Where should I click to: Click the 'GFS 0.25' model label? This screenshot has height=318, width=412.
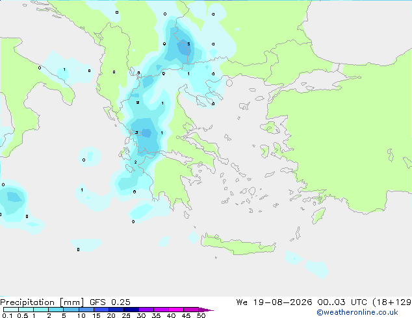(x=110, y=302)
